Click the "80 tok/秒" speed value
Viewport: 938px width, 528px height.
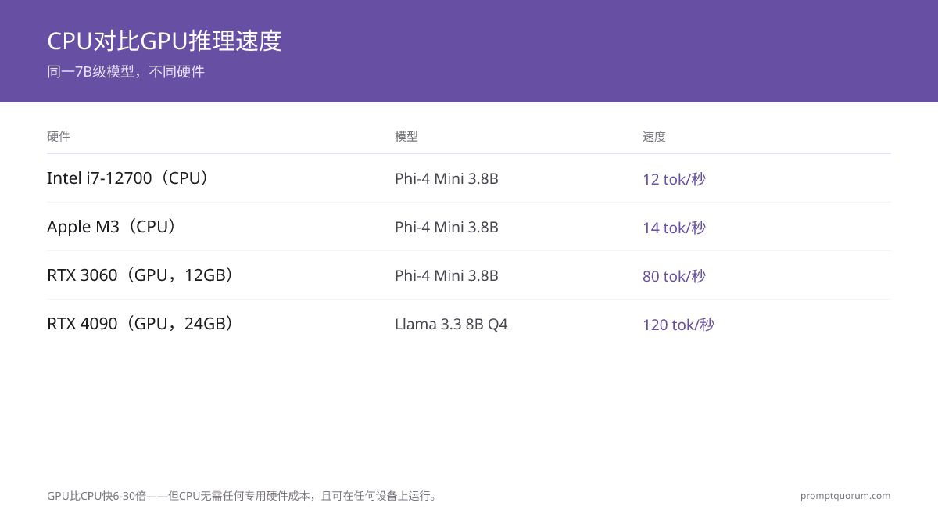(674, 276)
